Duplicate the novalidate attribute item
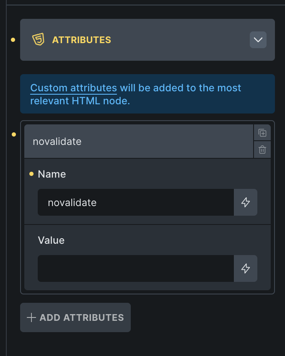 pos(262,133)
